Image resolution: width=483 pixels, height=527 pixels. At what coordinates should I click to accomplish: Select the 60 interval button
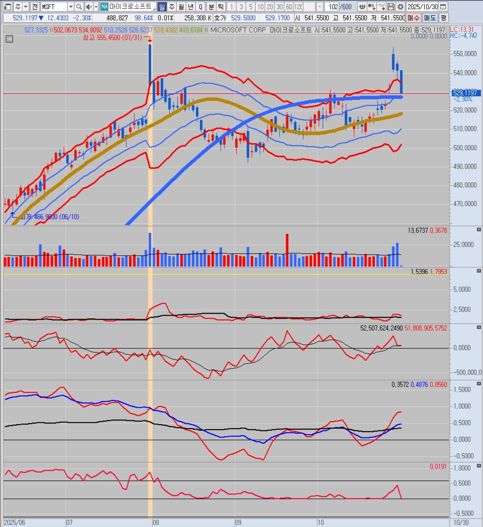point(289,6)
